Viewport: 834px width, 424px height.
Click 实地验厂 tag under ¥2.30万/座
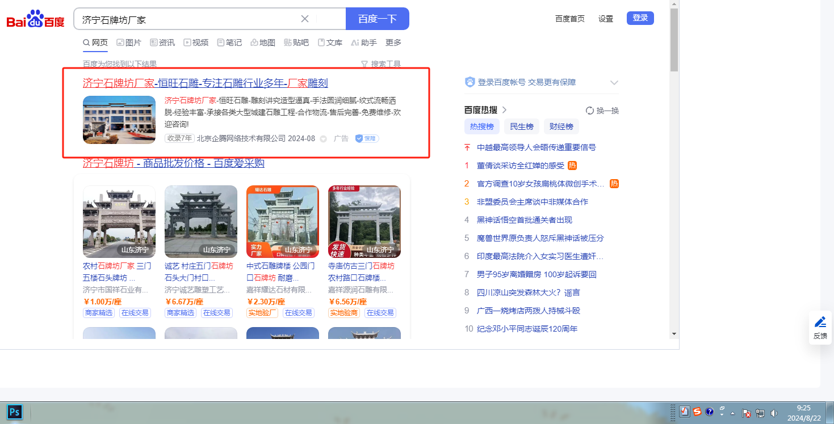(263, 313)
